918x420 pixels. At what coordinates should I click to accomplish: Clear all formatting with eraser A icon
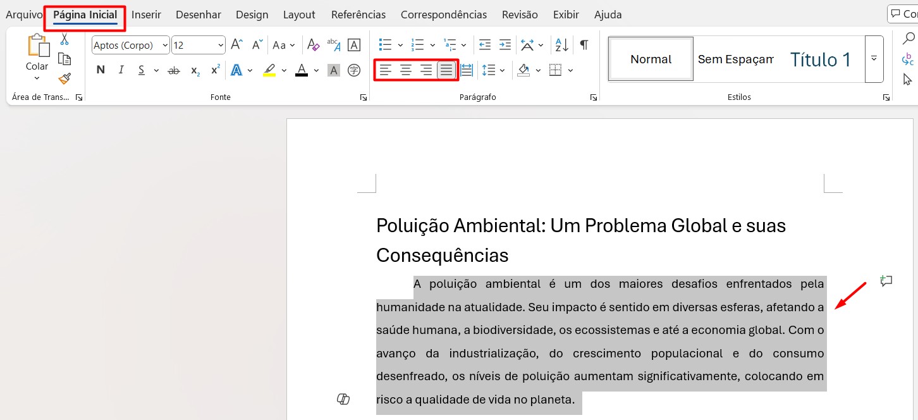(x=313, y=45)
